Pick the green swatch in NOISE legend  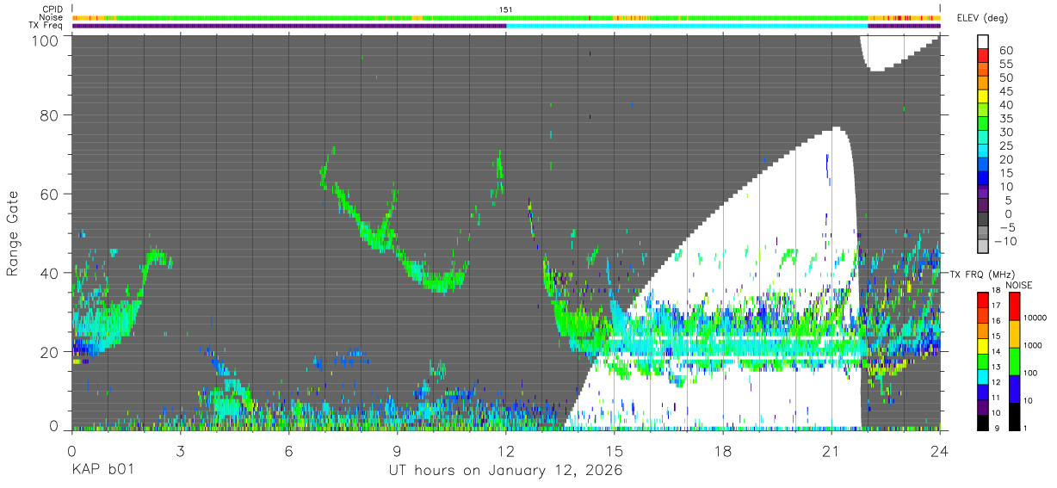click(x=1015, y=361)
